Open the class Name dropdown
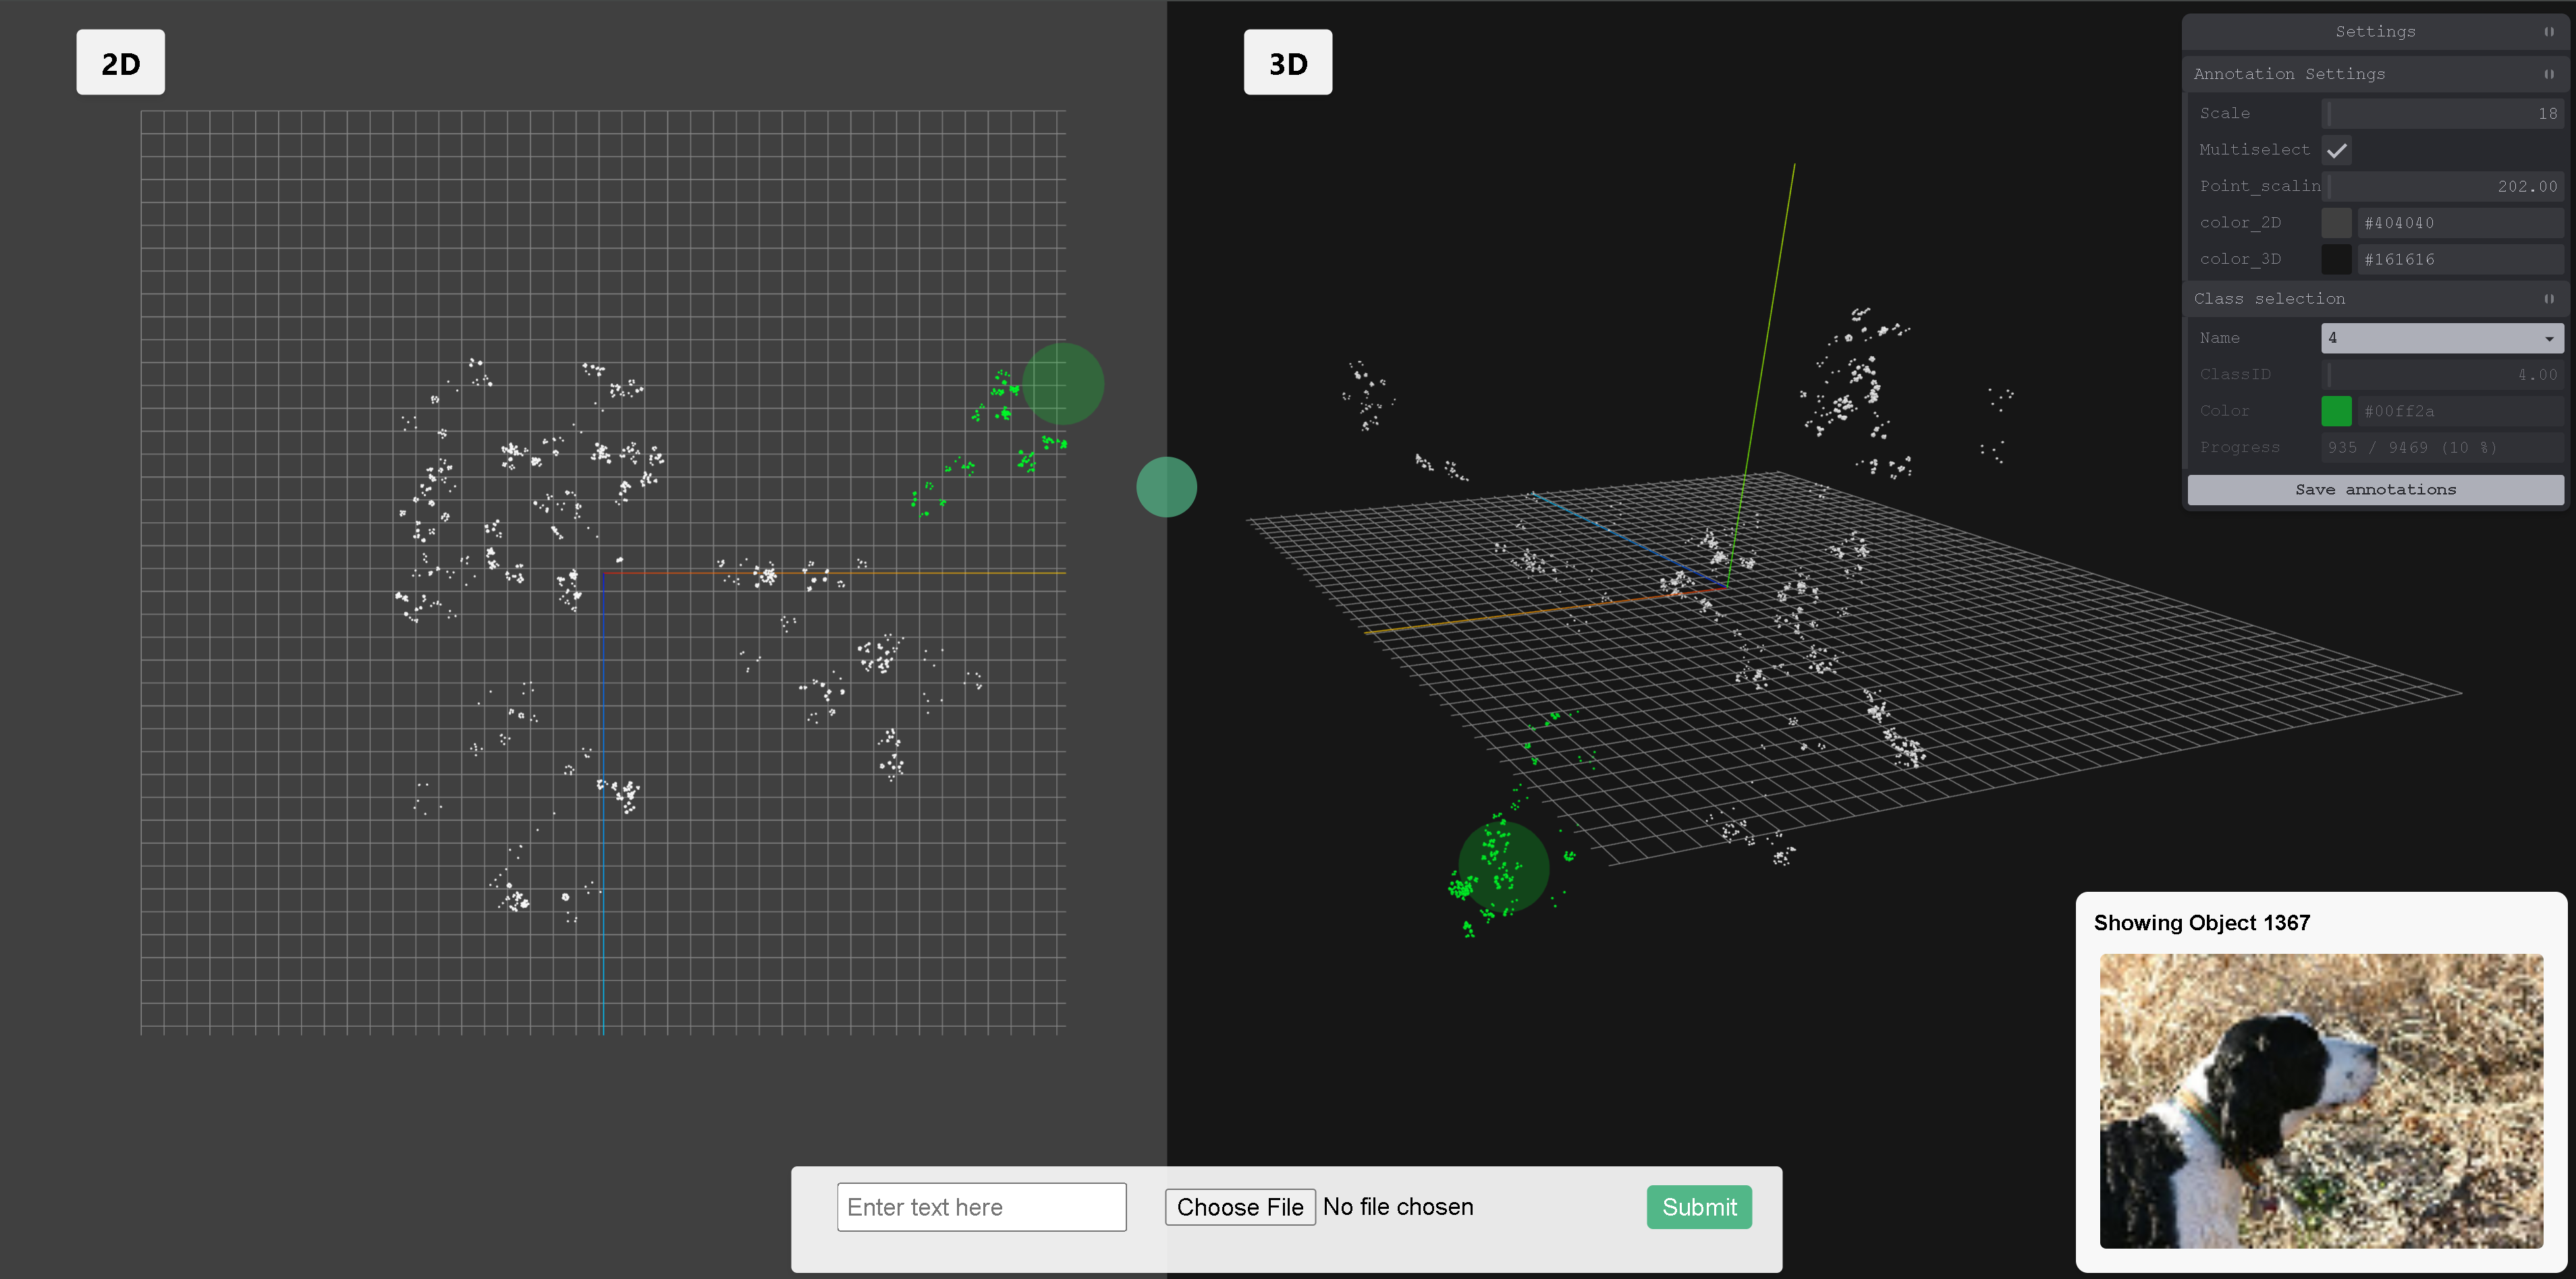The width and height of the screenshot is (2576, 1279). pos(2441,338)
